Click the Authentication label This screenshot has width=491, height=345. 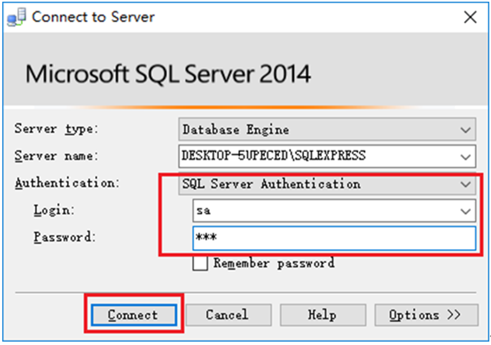67,183
